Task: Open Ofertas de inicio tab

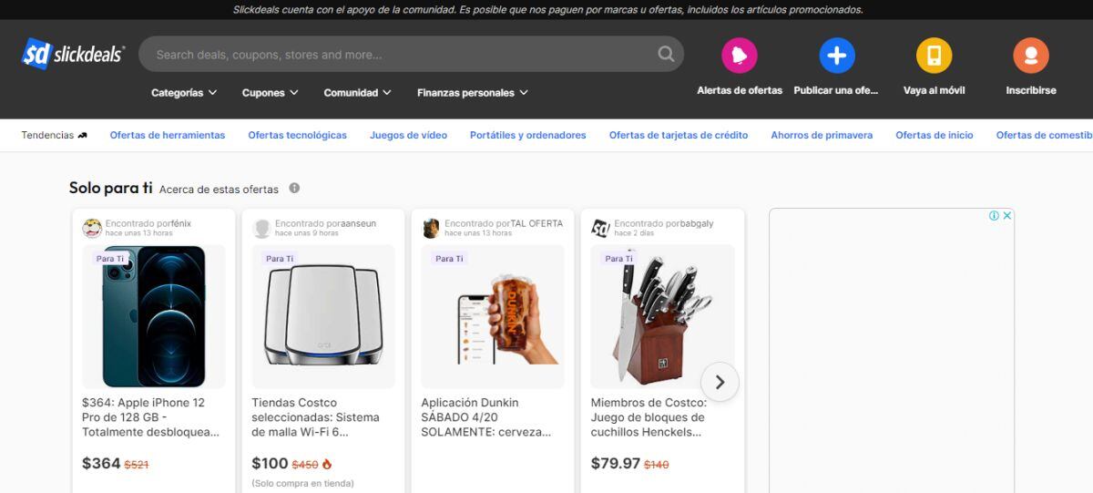Action: click(x=935, y=135)
